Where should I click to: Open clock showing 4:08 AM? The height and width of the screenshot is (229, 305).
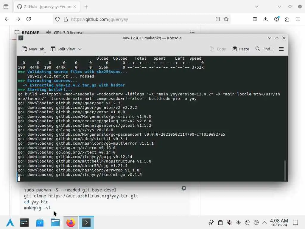[279, 222]
